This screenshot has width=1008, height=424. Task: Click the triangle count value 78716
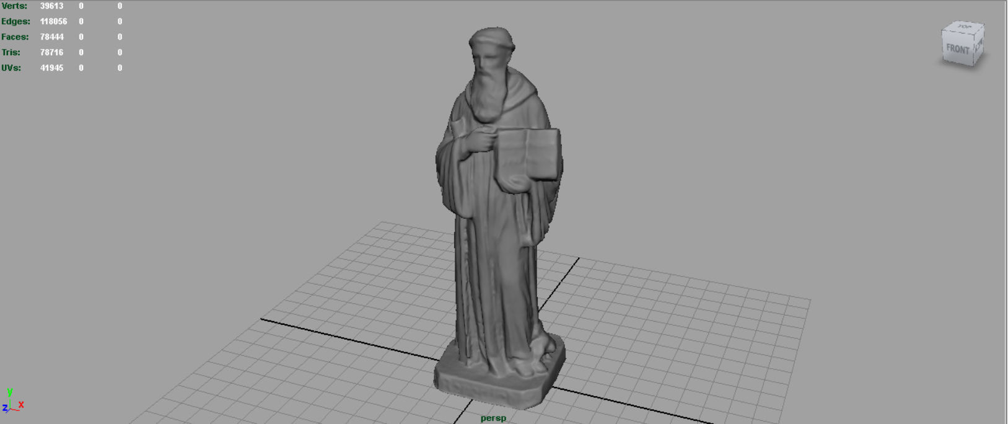pyautogui.click(x=52, y=52)
